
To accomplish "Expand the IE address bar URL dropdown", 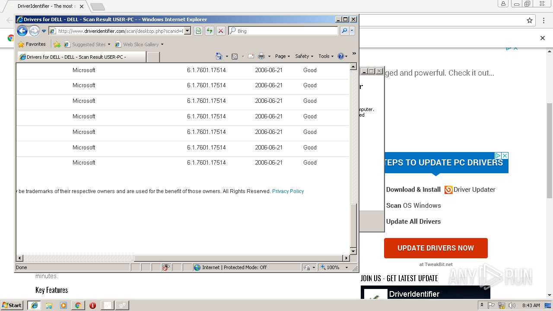I will tap(188, 31).
